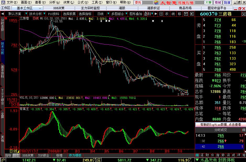The width and height of the screenshot is (246, 162).
Task: Switch to the DDE决策 workspace tab
Action: [59, 8]
